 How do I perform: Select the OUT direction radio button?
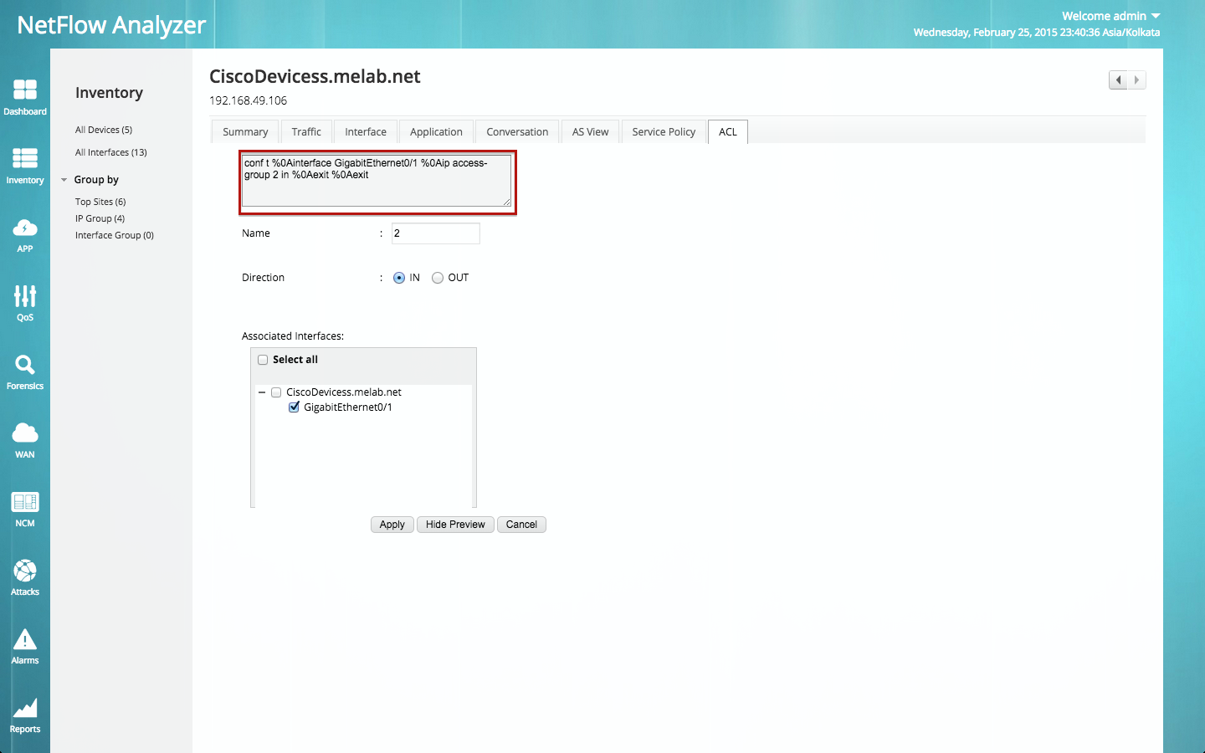(438, 278)
